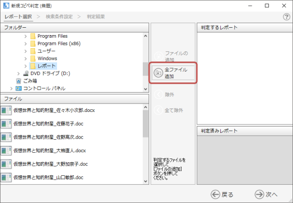Viewport: 293px width, 203px height.
Task: Click the ファイル panel header
Action: point(74,99)
